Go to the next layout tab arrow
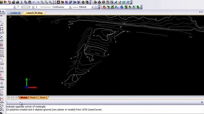Viewport: 204px width, 114px height. [14, 98]
